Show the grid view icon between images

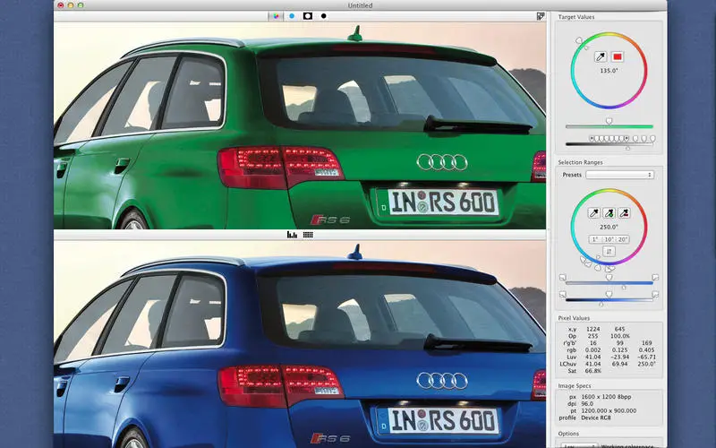point(308,235)
